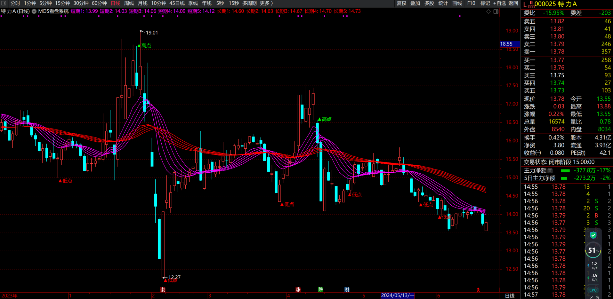
Task: Expand the 更多 periods menu
Action: [x=266, y=3]
